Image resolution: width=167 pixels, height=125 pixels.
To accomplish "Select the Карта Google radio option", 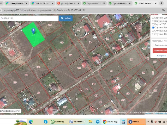I will [x=153, y=21].
